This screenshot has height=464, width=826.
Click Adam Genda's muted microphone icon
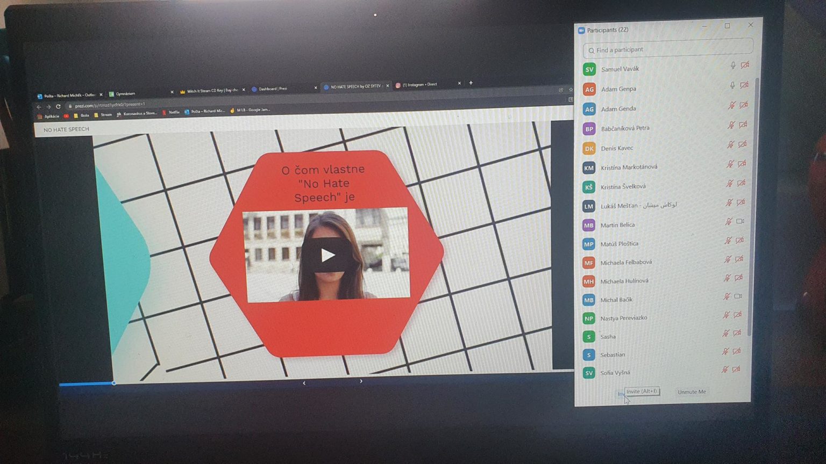coord(731,105)
